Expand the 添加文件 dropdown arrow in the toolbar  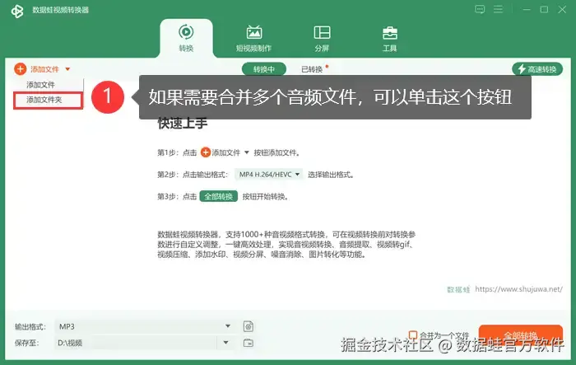pyautogui.click(x=67, y=69)
